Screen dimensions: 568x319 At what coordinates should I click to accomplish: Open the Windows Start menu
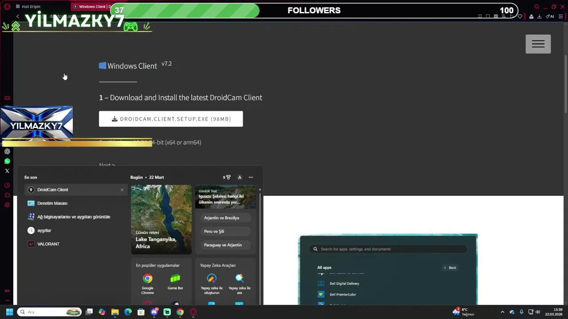9,312
